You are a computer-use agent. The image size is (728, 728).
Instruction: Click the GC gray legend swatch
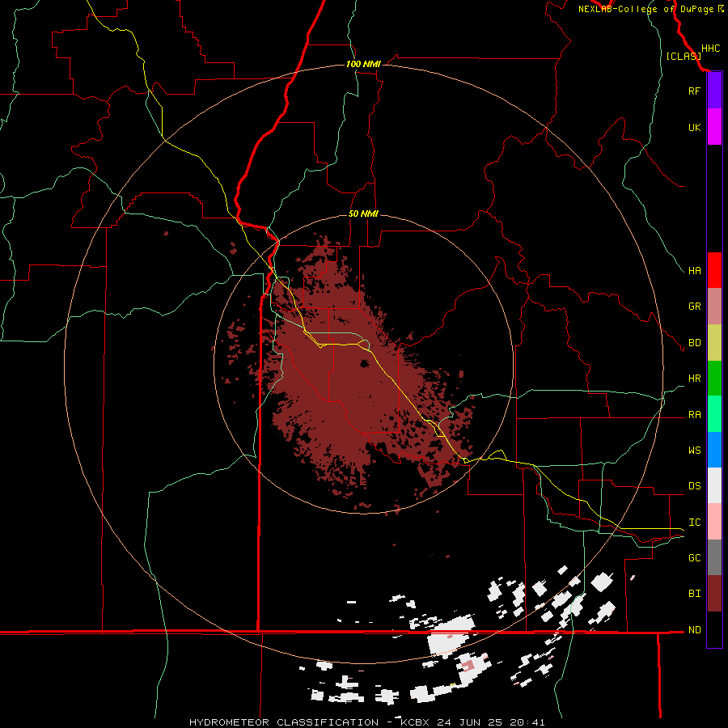tap(714, 557)
